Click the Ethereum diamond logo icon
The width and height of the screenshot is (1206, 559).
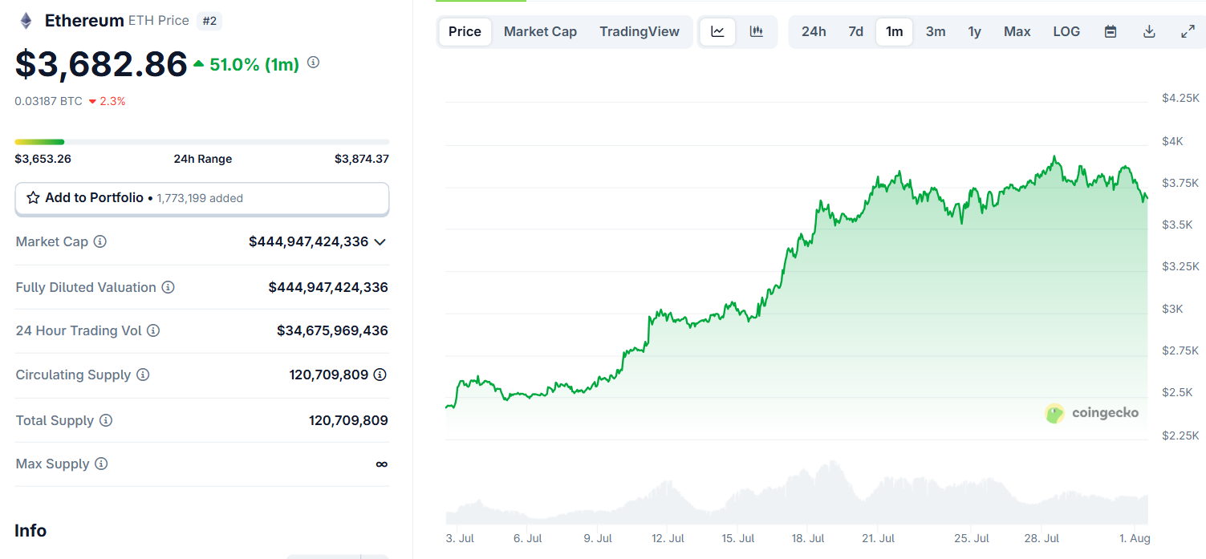[26, 21]
